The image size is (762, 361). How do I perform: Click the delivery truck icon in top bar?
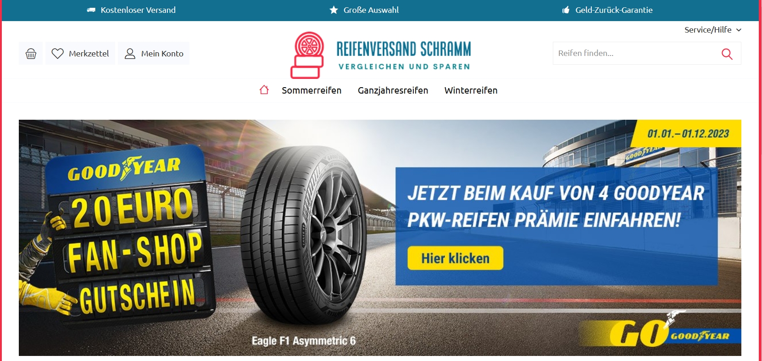pos(91,10)
